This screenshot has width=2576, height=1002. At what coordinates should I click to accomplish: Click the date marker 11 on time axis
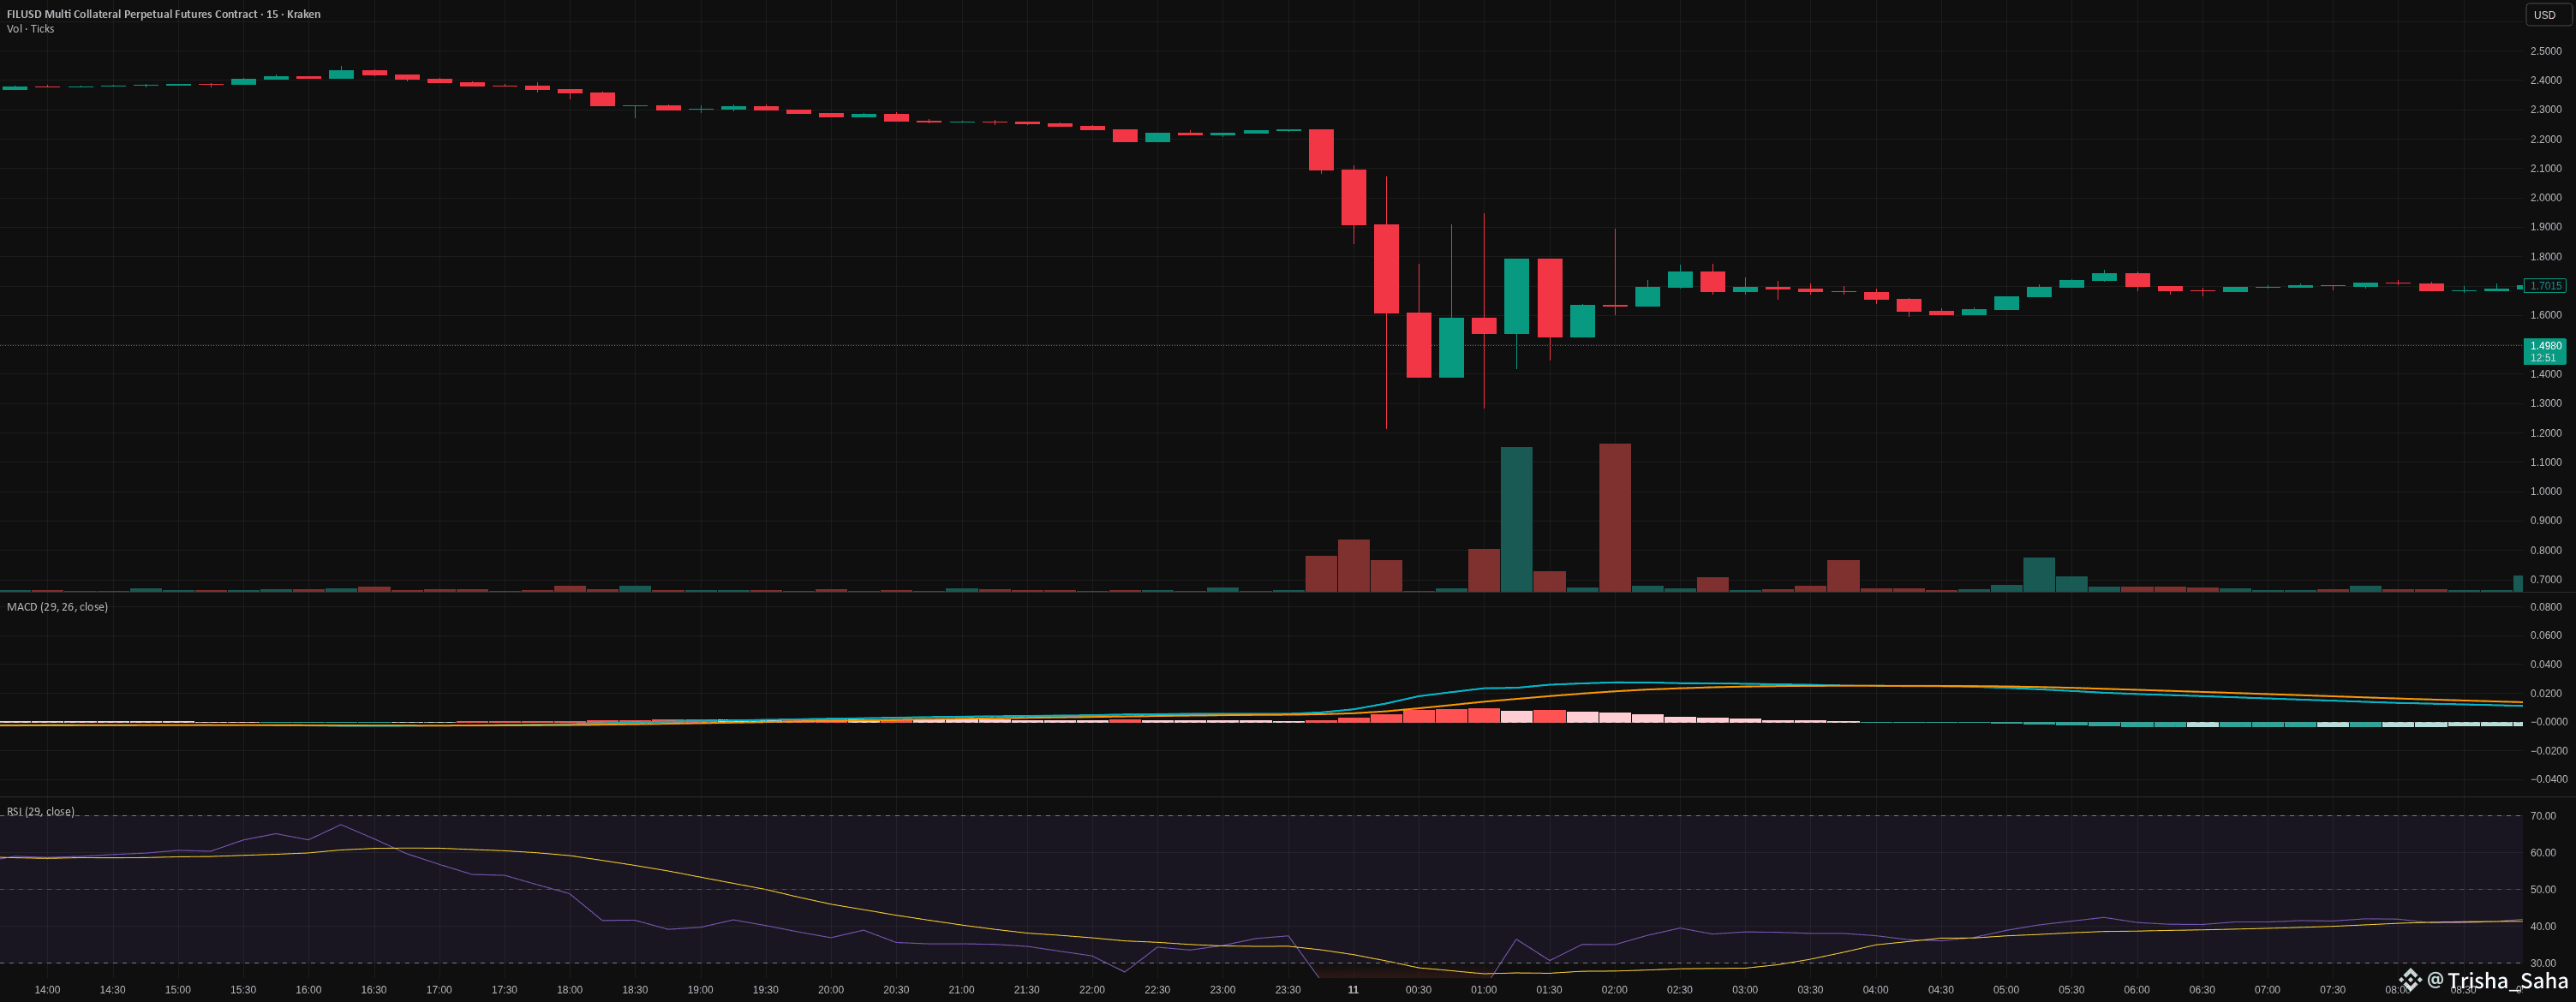[1352, 990]
